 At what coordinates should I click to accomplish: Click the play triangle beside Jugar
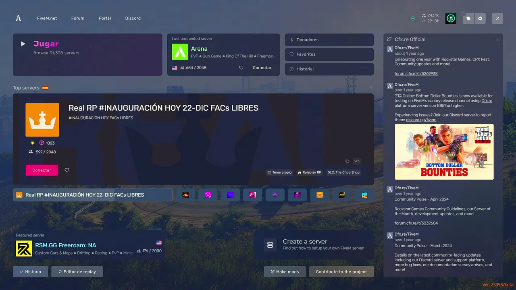pyautogui.click(x=23, y=44)
